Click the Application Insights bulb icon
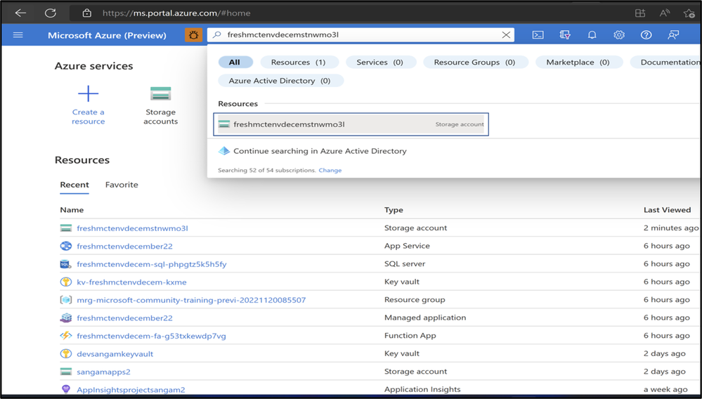702x399 pixels. (x=66, y=389)
